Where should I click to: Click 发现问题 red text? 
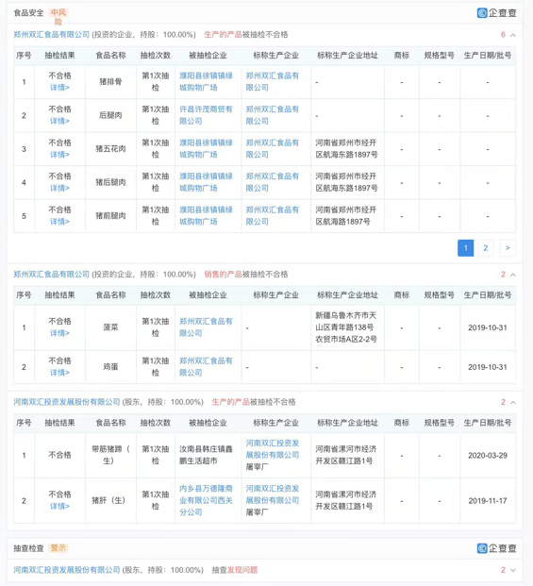(x=242, y=570)
